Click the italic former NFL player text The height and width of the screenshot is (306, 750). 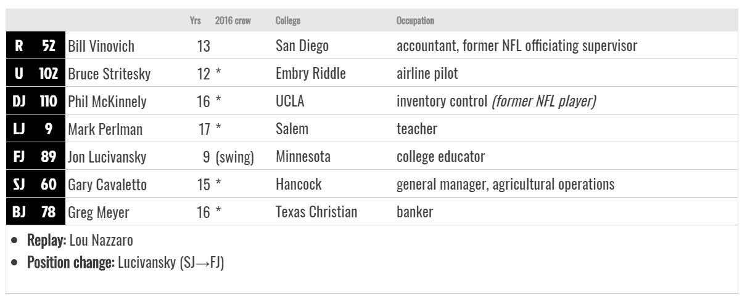pyautogui.click(x=544, y=102)
